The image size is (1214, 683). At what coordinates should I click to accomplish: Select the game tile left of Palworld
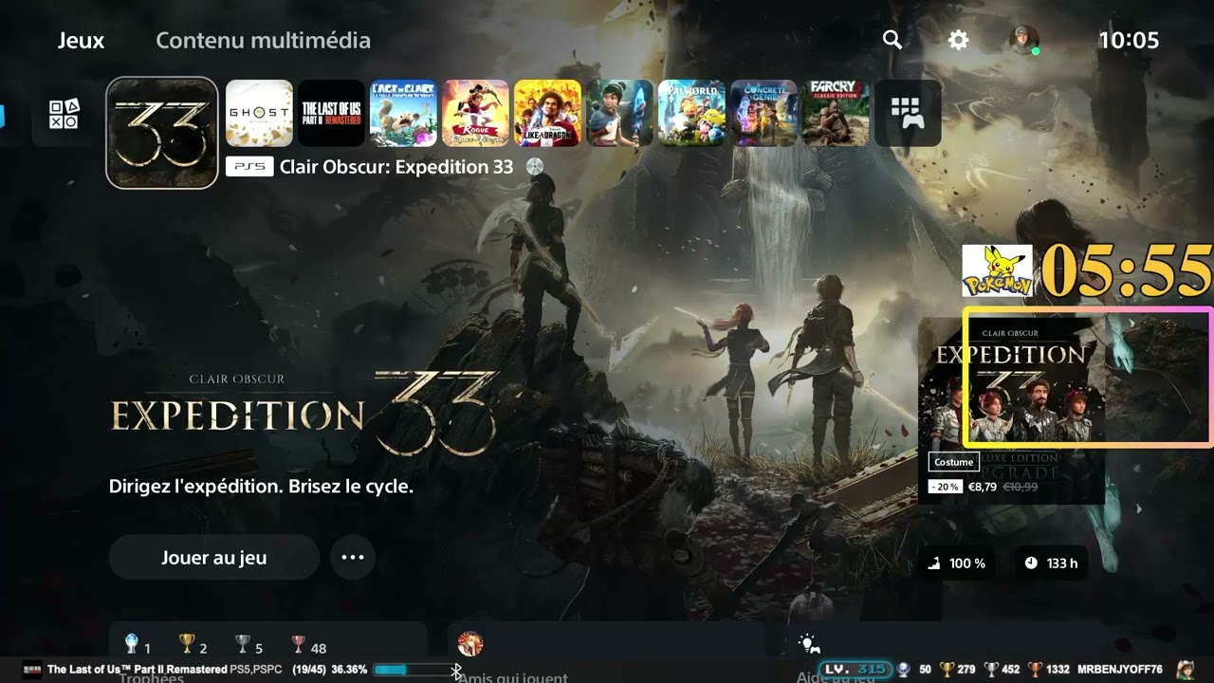click(619, 113)
